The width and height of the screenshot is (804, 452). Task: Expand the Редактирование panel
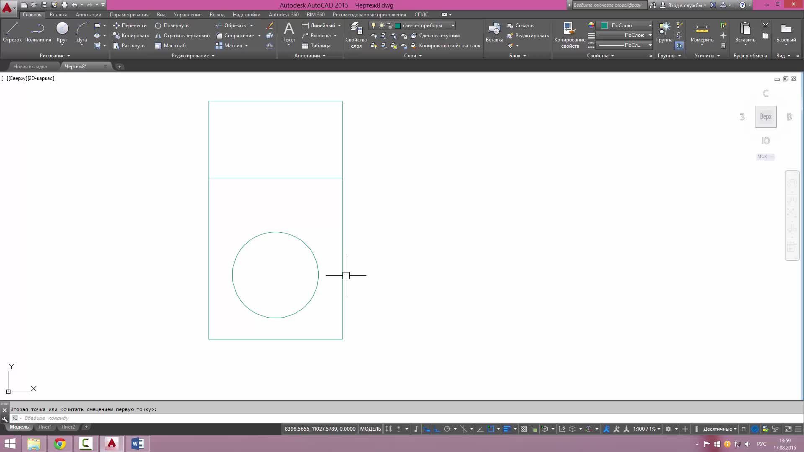click(x=193, y=56)
